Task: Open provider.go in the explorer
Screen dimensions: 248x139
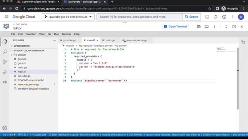Action: point(24,76)
